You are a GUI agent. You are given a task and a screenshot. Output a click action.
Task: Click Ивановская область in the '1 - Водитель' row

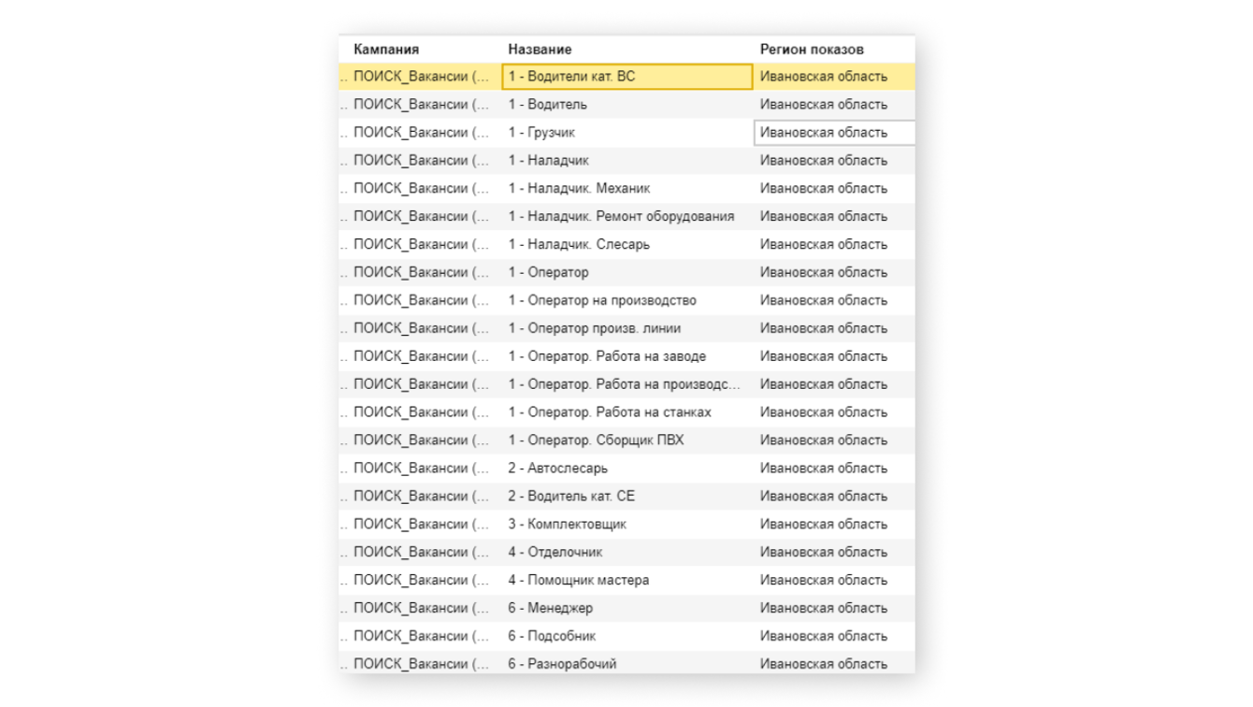pos(824,105)
